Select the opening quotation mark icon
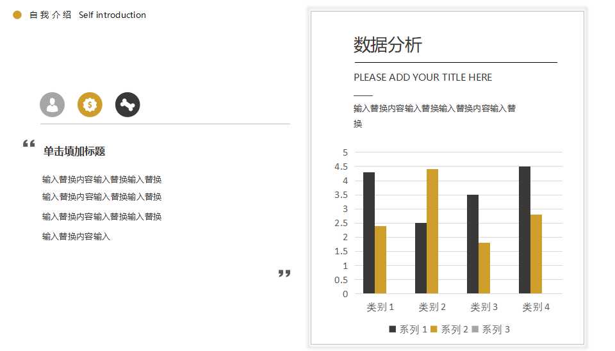 point(29,143)
